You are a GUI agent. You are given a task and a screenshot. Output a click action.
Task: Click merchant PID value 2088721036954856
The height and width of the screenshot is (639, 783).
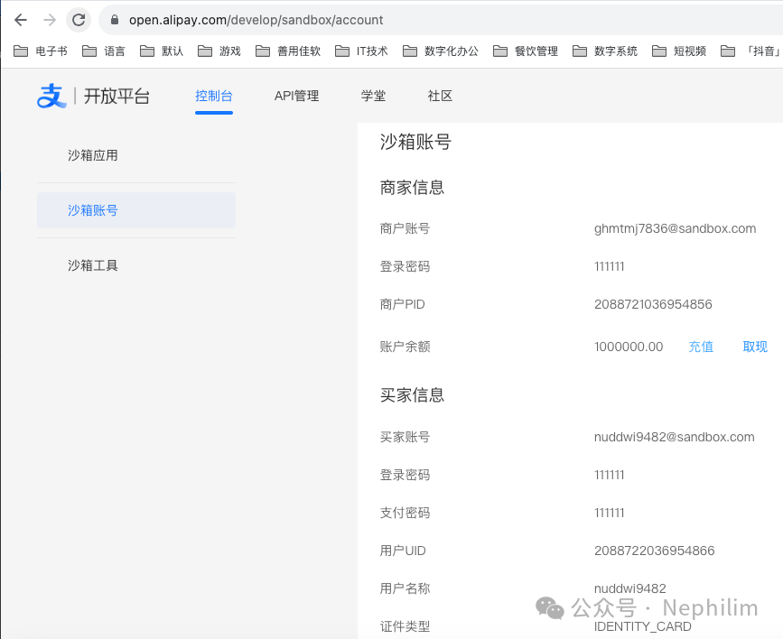[653, 304]
